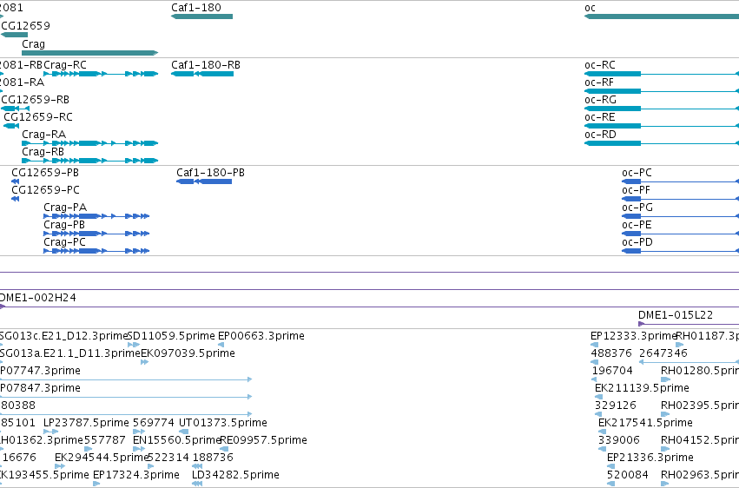Click the 196704 insertion marker
The width and height of the screenshot is (739, 488).
tap(594, 379)
